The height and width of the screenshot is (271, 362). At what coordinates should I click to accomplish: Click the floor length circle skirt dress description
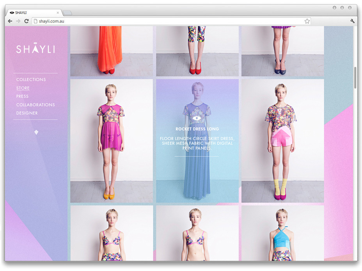click(197, 143)
